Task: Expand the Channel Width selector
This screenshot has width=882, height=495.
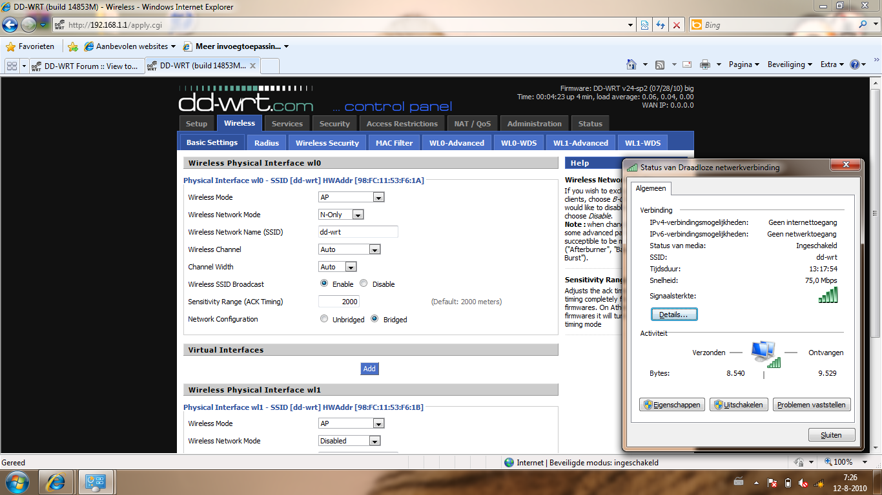Action: (x=352, y=266)
